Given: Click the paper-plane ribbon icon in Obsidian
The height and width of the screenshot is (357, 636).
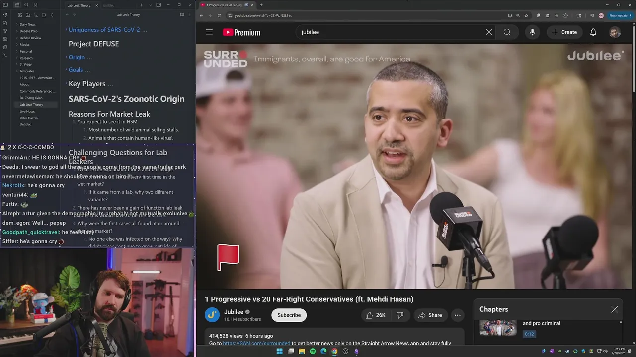Looking at the screenshot, I should point(5,15).
